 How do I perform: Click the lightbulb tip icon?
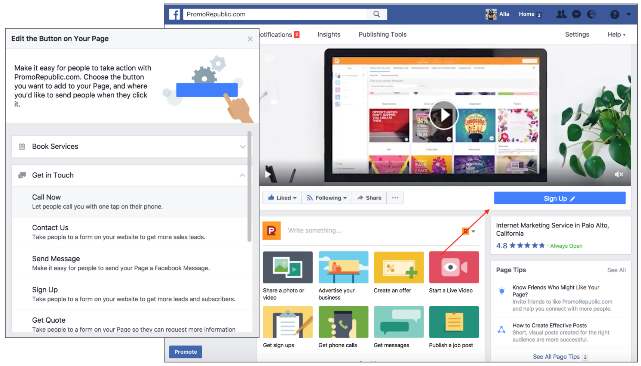click(502, 291)
